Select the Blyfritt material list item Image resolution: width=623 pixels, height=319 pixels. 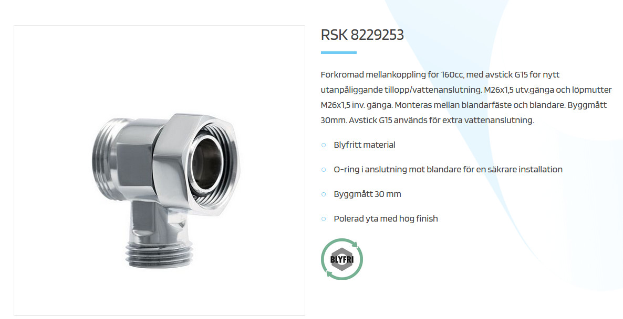[365, 145]
